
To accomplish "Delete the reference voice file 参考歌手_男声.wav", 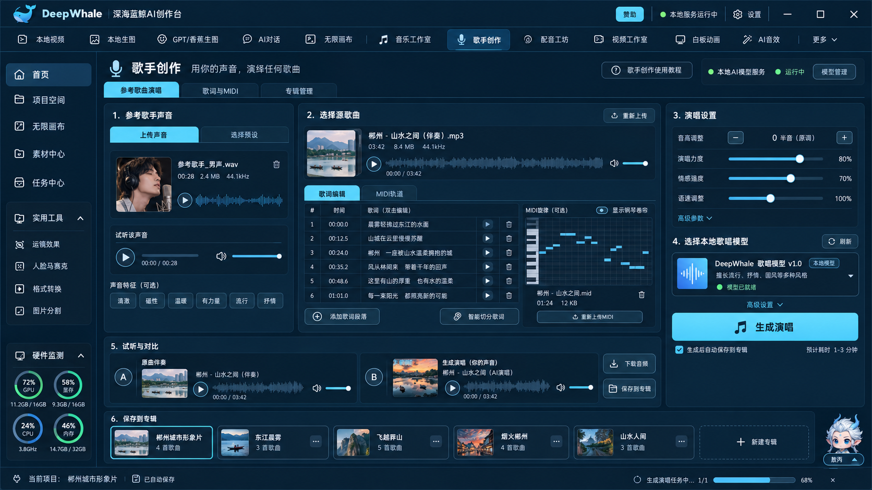I will pos(276,165).
